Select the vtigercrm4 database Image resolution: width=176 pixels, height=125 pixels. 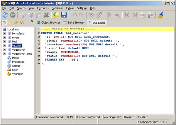coord(19,49)
